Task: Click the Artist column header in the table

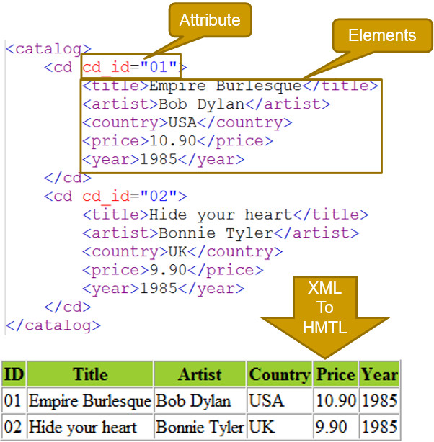Action: 200,374
